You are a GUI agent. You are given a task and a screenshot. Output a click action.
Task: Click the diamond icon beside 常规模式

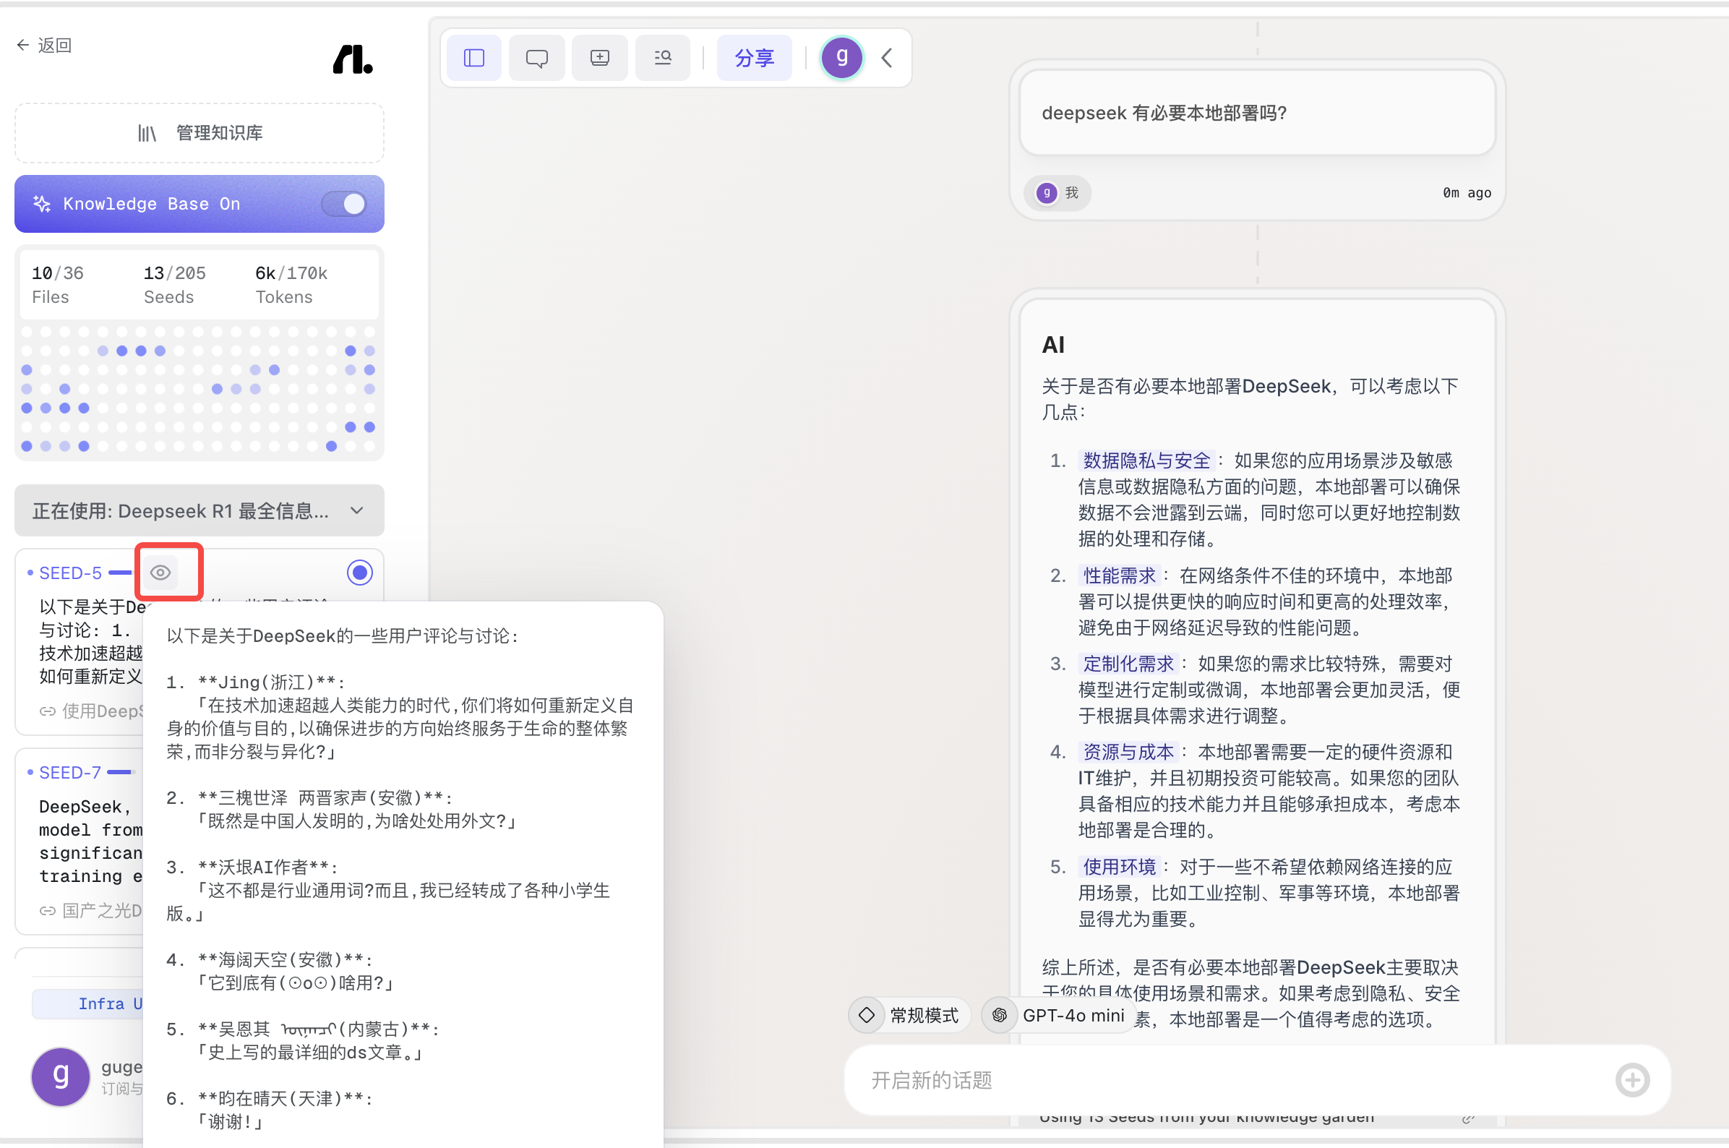[x=867, y=1016]
